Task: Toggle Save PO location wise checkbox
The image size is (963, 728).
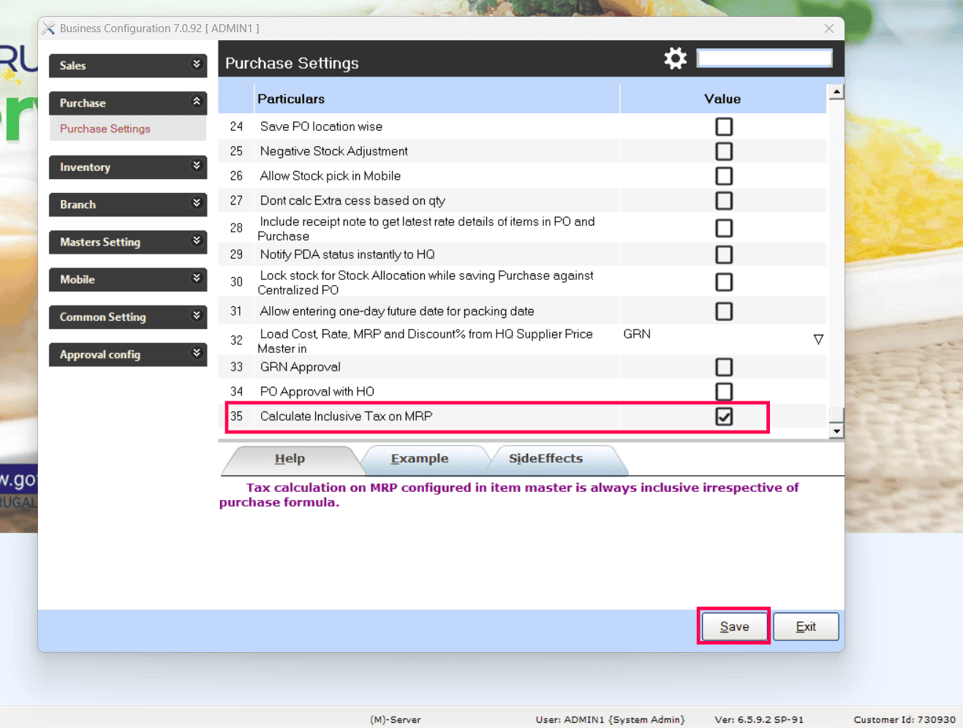Action: (x=724, y=126)
